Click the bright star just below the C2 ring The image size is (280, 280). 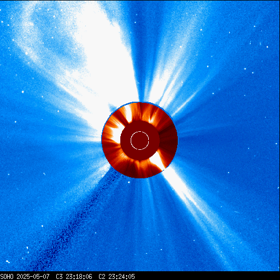[x=129, y=182]
